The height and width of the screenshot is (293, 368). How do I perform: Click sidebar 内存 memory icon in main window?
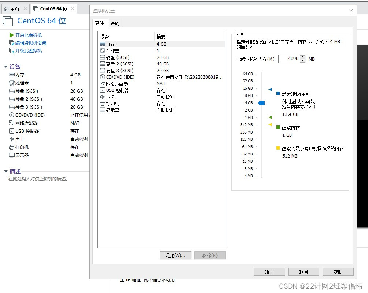11,75
